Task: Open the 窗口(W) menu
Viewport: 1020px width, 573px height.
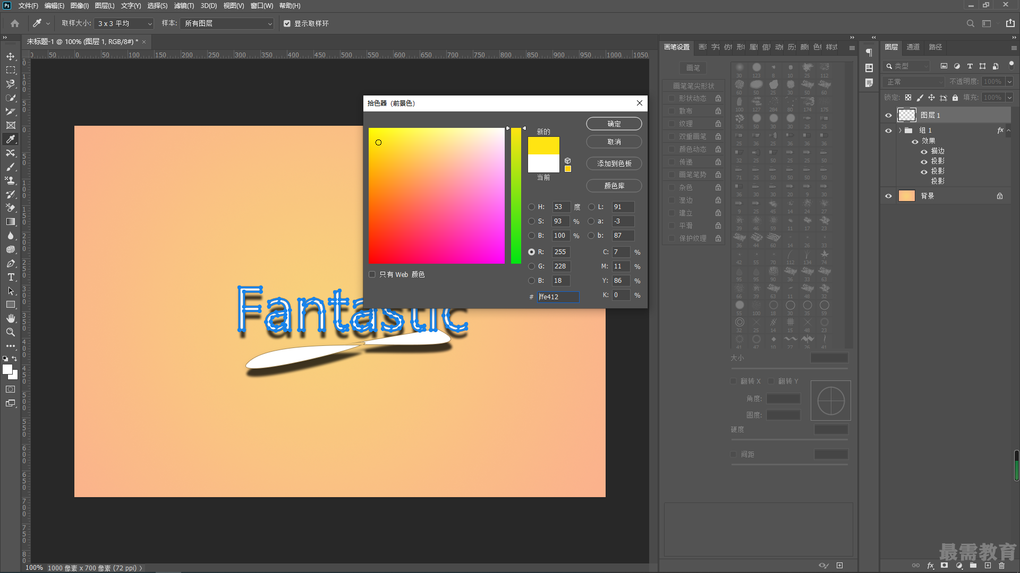Action: pos(262,6)
